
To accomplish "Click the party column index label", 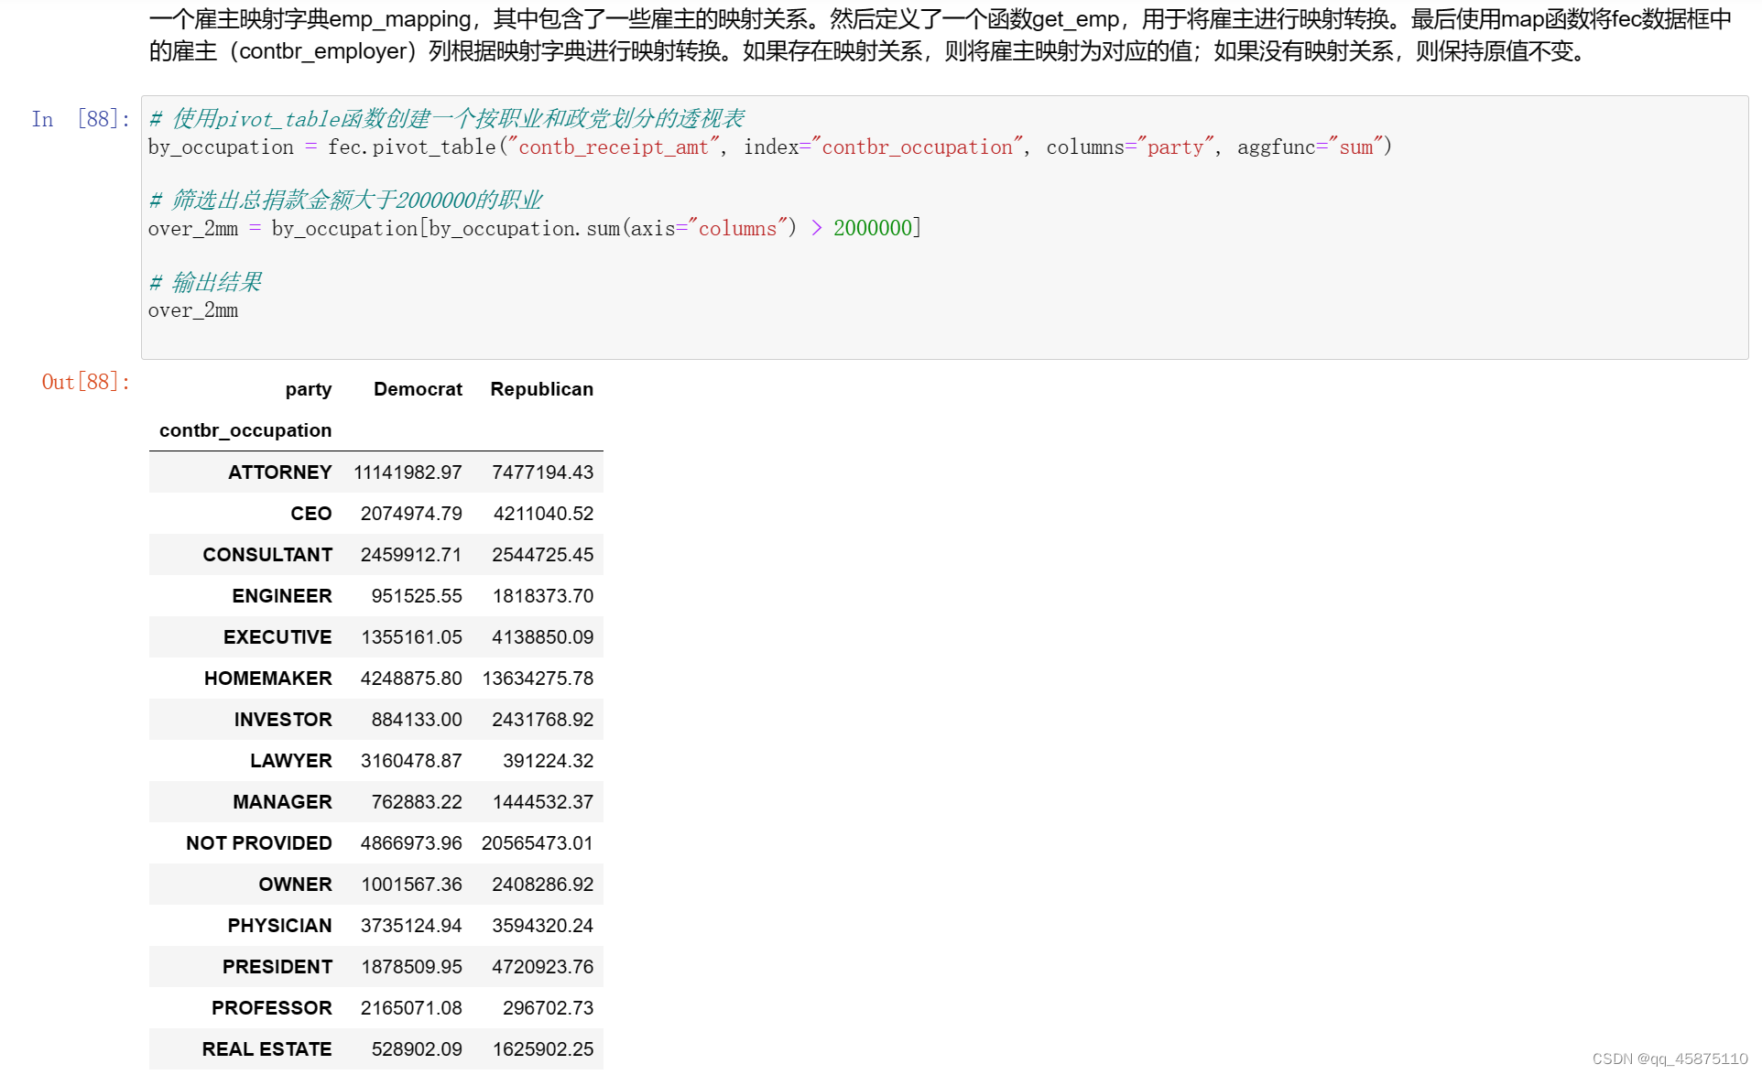I will tap(308, 389).
